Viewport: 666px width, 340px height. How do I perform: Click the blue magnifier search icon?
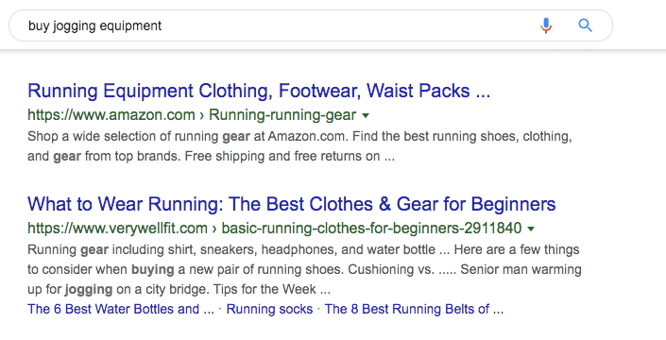586,25
